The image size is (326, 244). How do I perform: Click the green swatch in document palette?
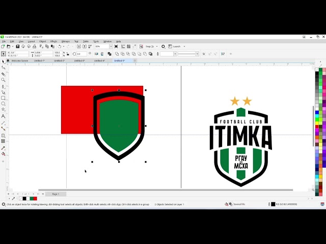click(x=32, y=199)
